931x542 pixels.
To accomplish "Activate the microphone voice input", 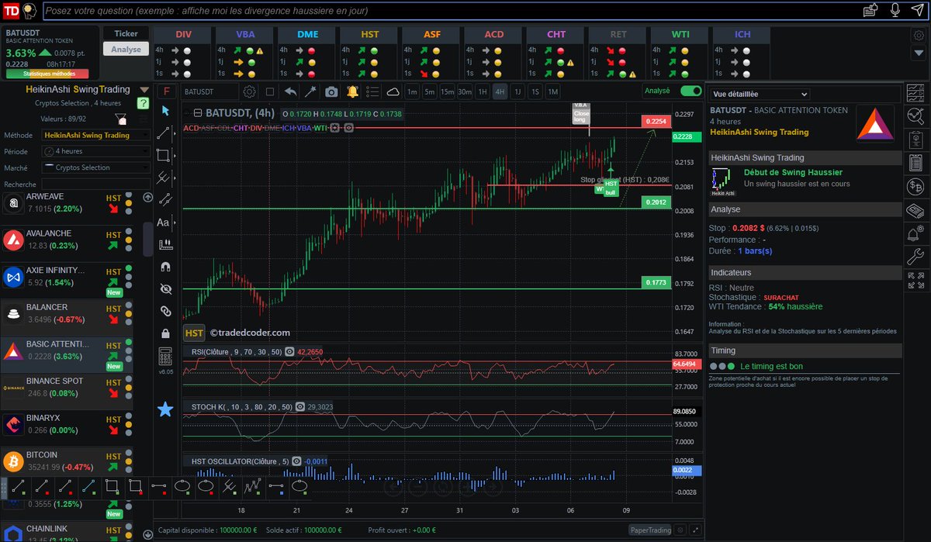I will (x=895, y=10).
